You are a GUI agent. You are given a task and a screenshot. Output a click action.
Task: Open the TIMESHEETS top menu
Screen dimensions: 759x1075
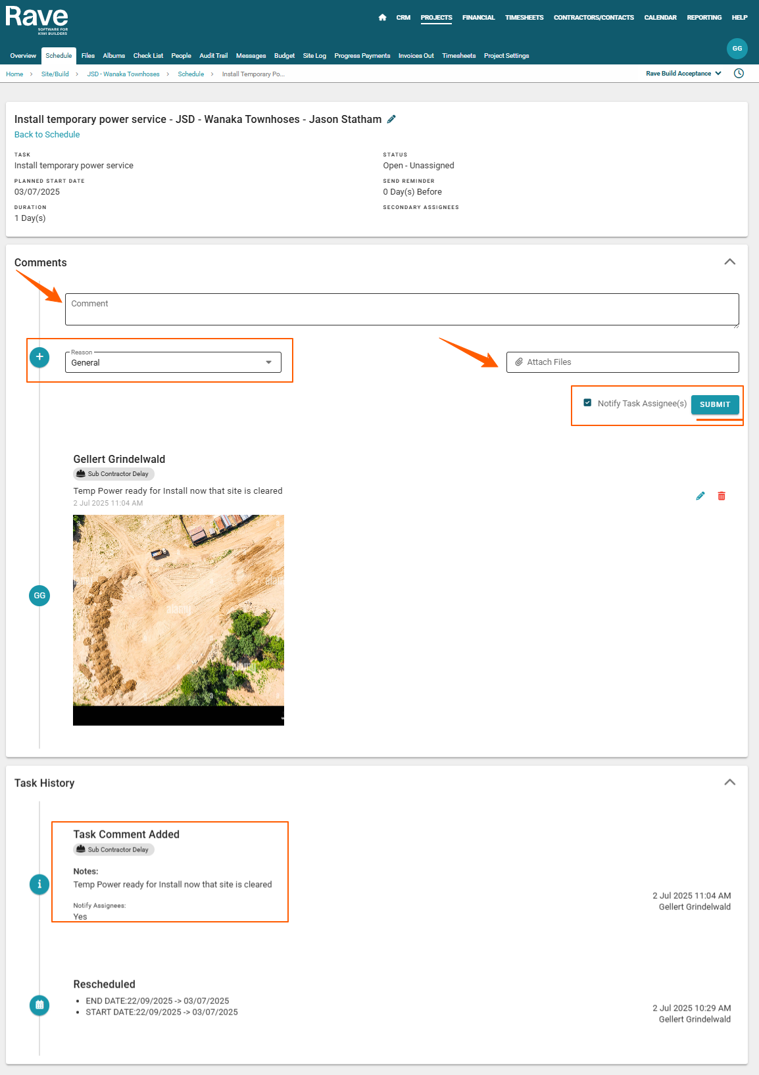click(524, 18)
